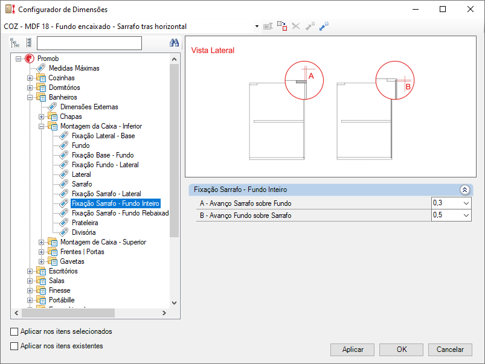Select the Sarrafo tree item
485x364 pixels.
[x=82, y=184]
